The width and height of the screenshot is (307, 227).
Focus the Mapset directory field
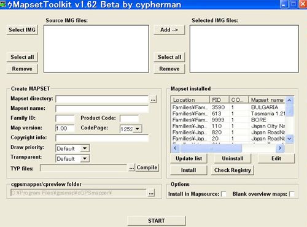pos(102,99)
